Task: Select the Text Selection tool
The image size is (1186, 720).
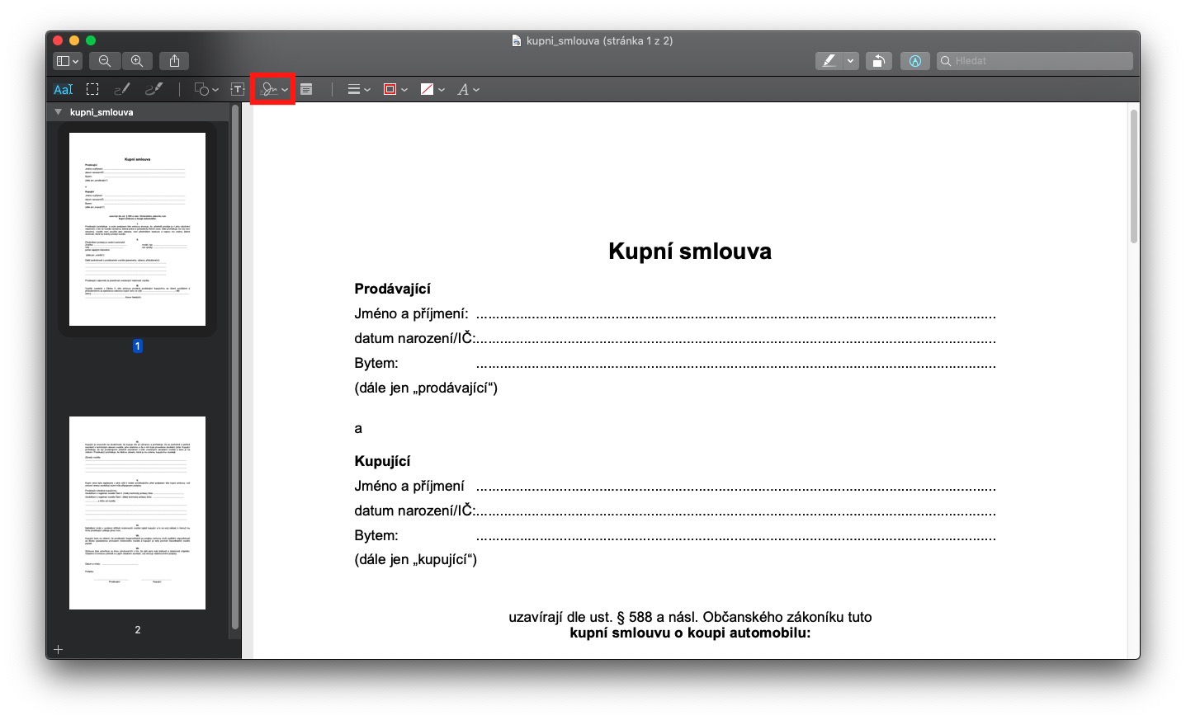Action: point(64,89)
